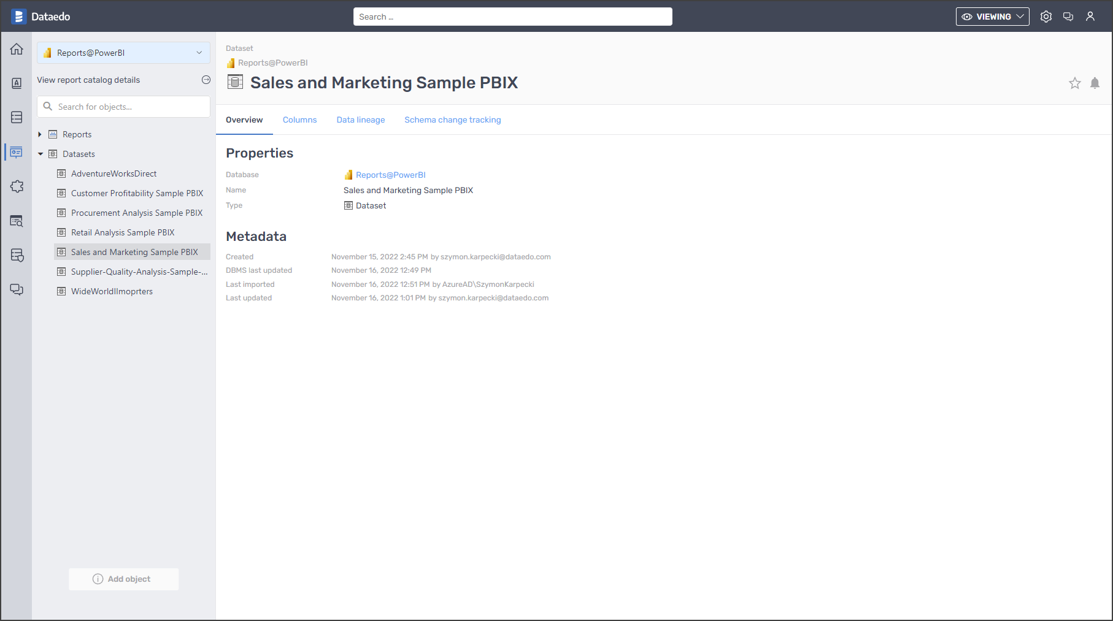Click the Add object button

pos(123,579)
